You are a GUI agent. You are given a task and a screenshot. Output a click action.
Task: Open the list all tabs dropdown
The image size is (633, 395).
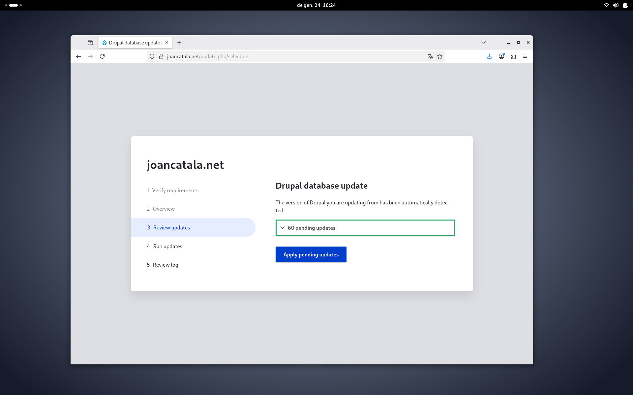483,42
